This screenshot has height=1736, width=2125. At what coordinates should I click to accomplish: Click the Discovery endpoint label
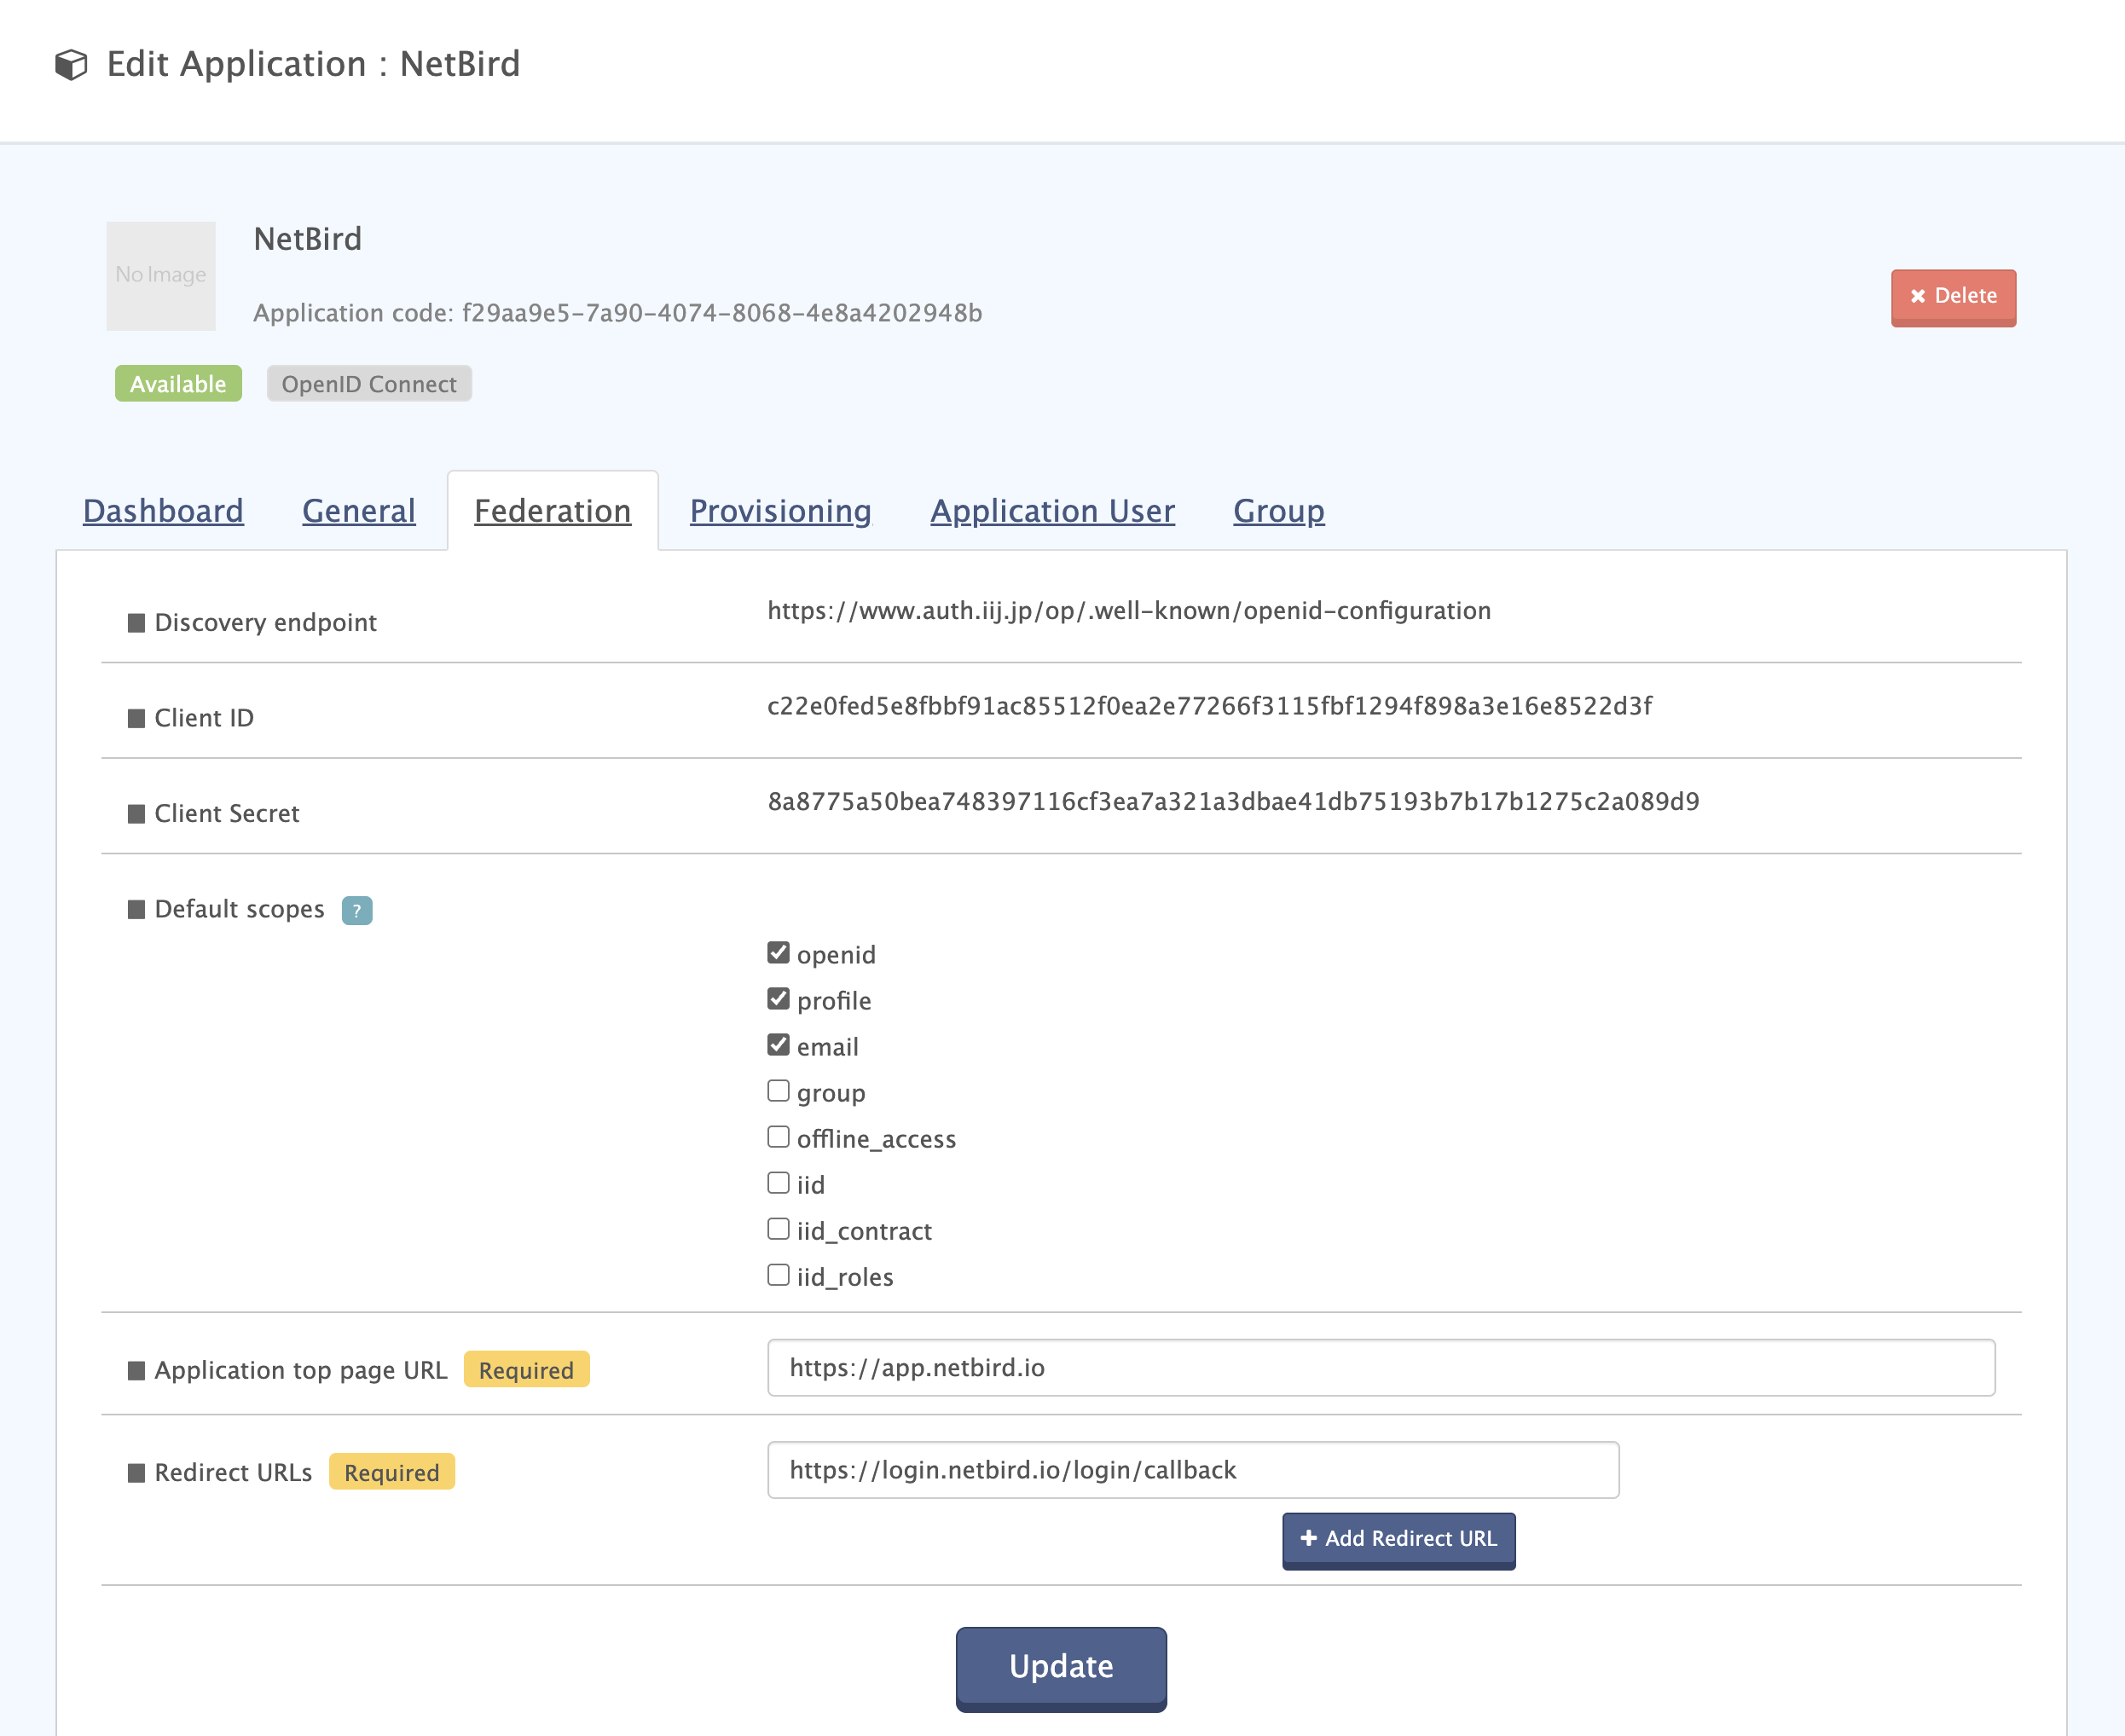click(265, 622)
